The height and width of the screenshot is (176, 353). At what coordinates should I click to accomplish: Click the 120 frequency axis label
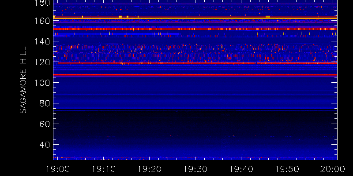tap(42, 62)
